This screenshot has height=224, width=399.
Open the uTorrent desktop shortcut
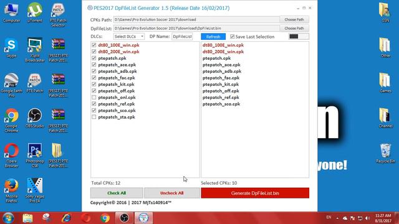coord(35,13)
